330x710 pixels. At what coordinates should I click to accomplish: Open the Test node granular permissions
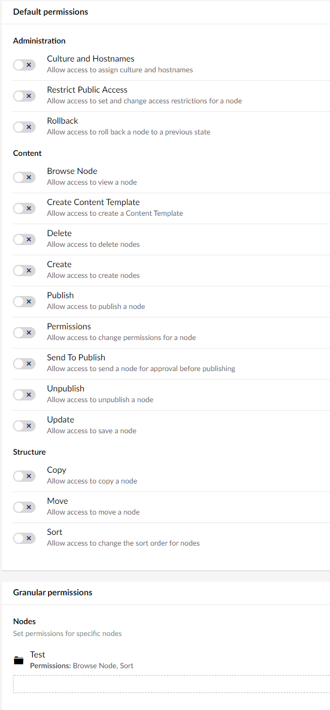[37, 654]
